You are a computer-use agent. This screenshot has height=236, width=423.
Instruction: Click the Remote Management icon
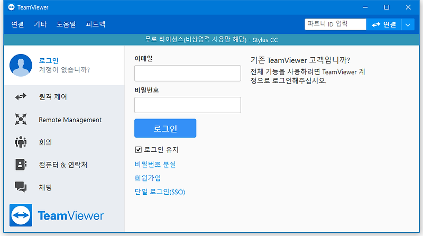pos(21,119)
